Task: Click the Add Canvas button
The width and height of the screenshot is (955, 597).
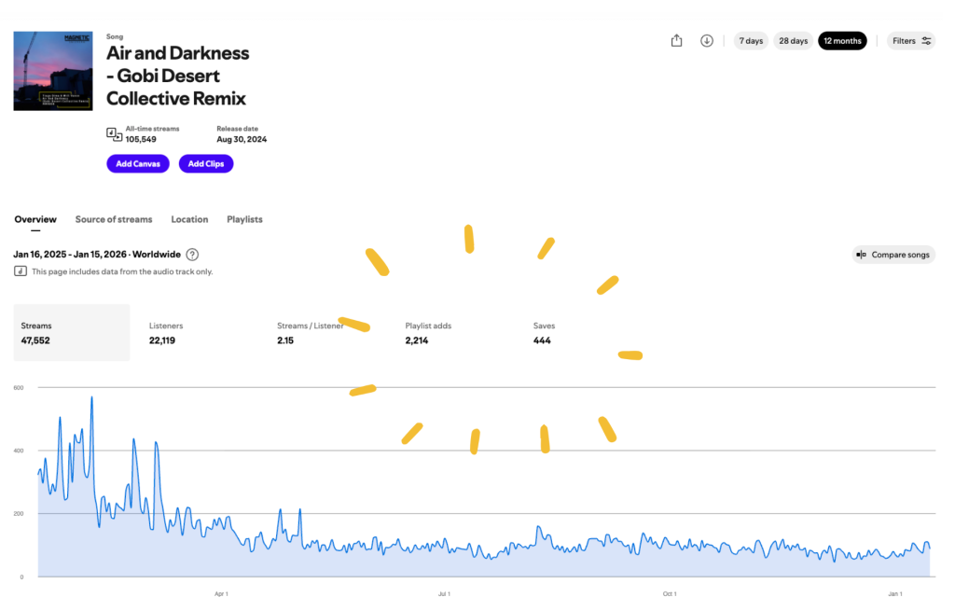Action: [137, 164]
